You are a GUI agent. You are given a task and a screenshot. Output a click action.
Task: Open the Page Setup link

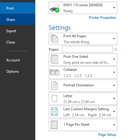(107, 135)
